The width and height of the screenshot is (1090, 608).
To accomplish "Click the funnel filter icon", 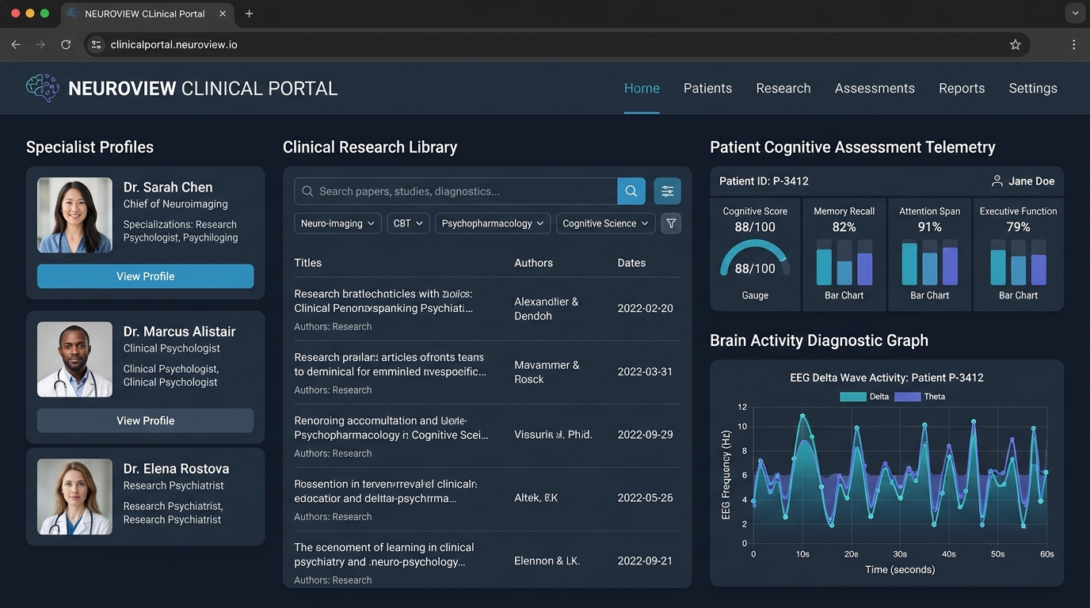I will pos(671,223).
